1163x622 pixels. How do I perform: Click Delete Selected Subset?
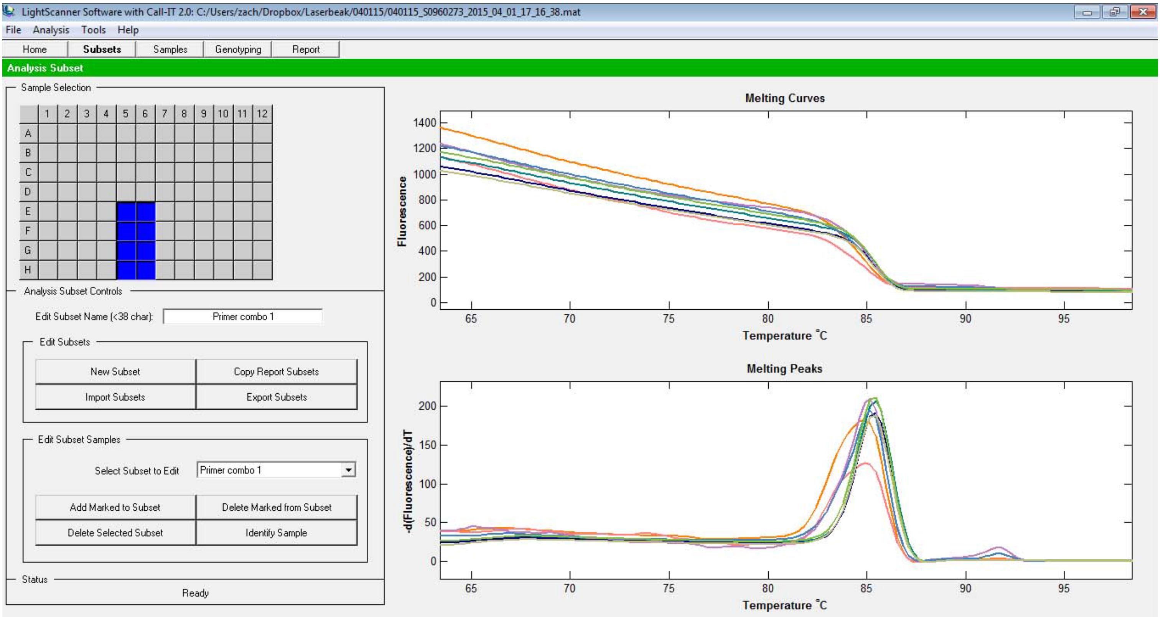coord(115,533)
